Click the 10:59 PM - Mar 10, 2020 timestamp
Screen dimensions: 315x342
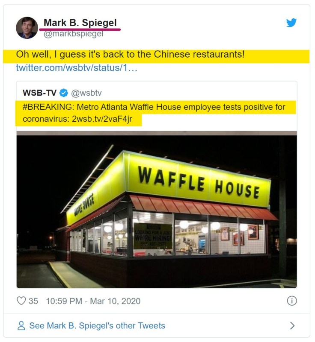[93, 301]
